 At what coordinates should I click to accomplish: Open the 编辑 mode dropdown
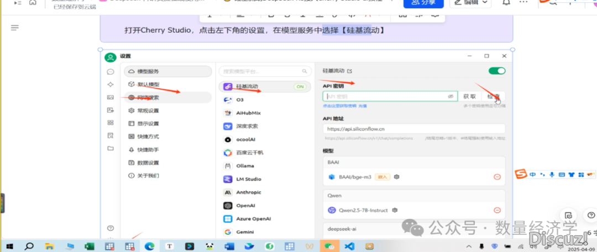tap(470, 2)
